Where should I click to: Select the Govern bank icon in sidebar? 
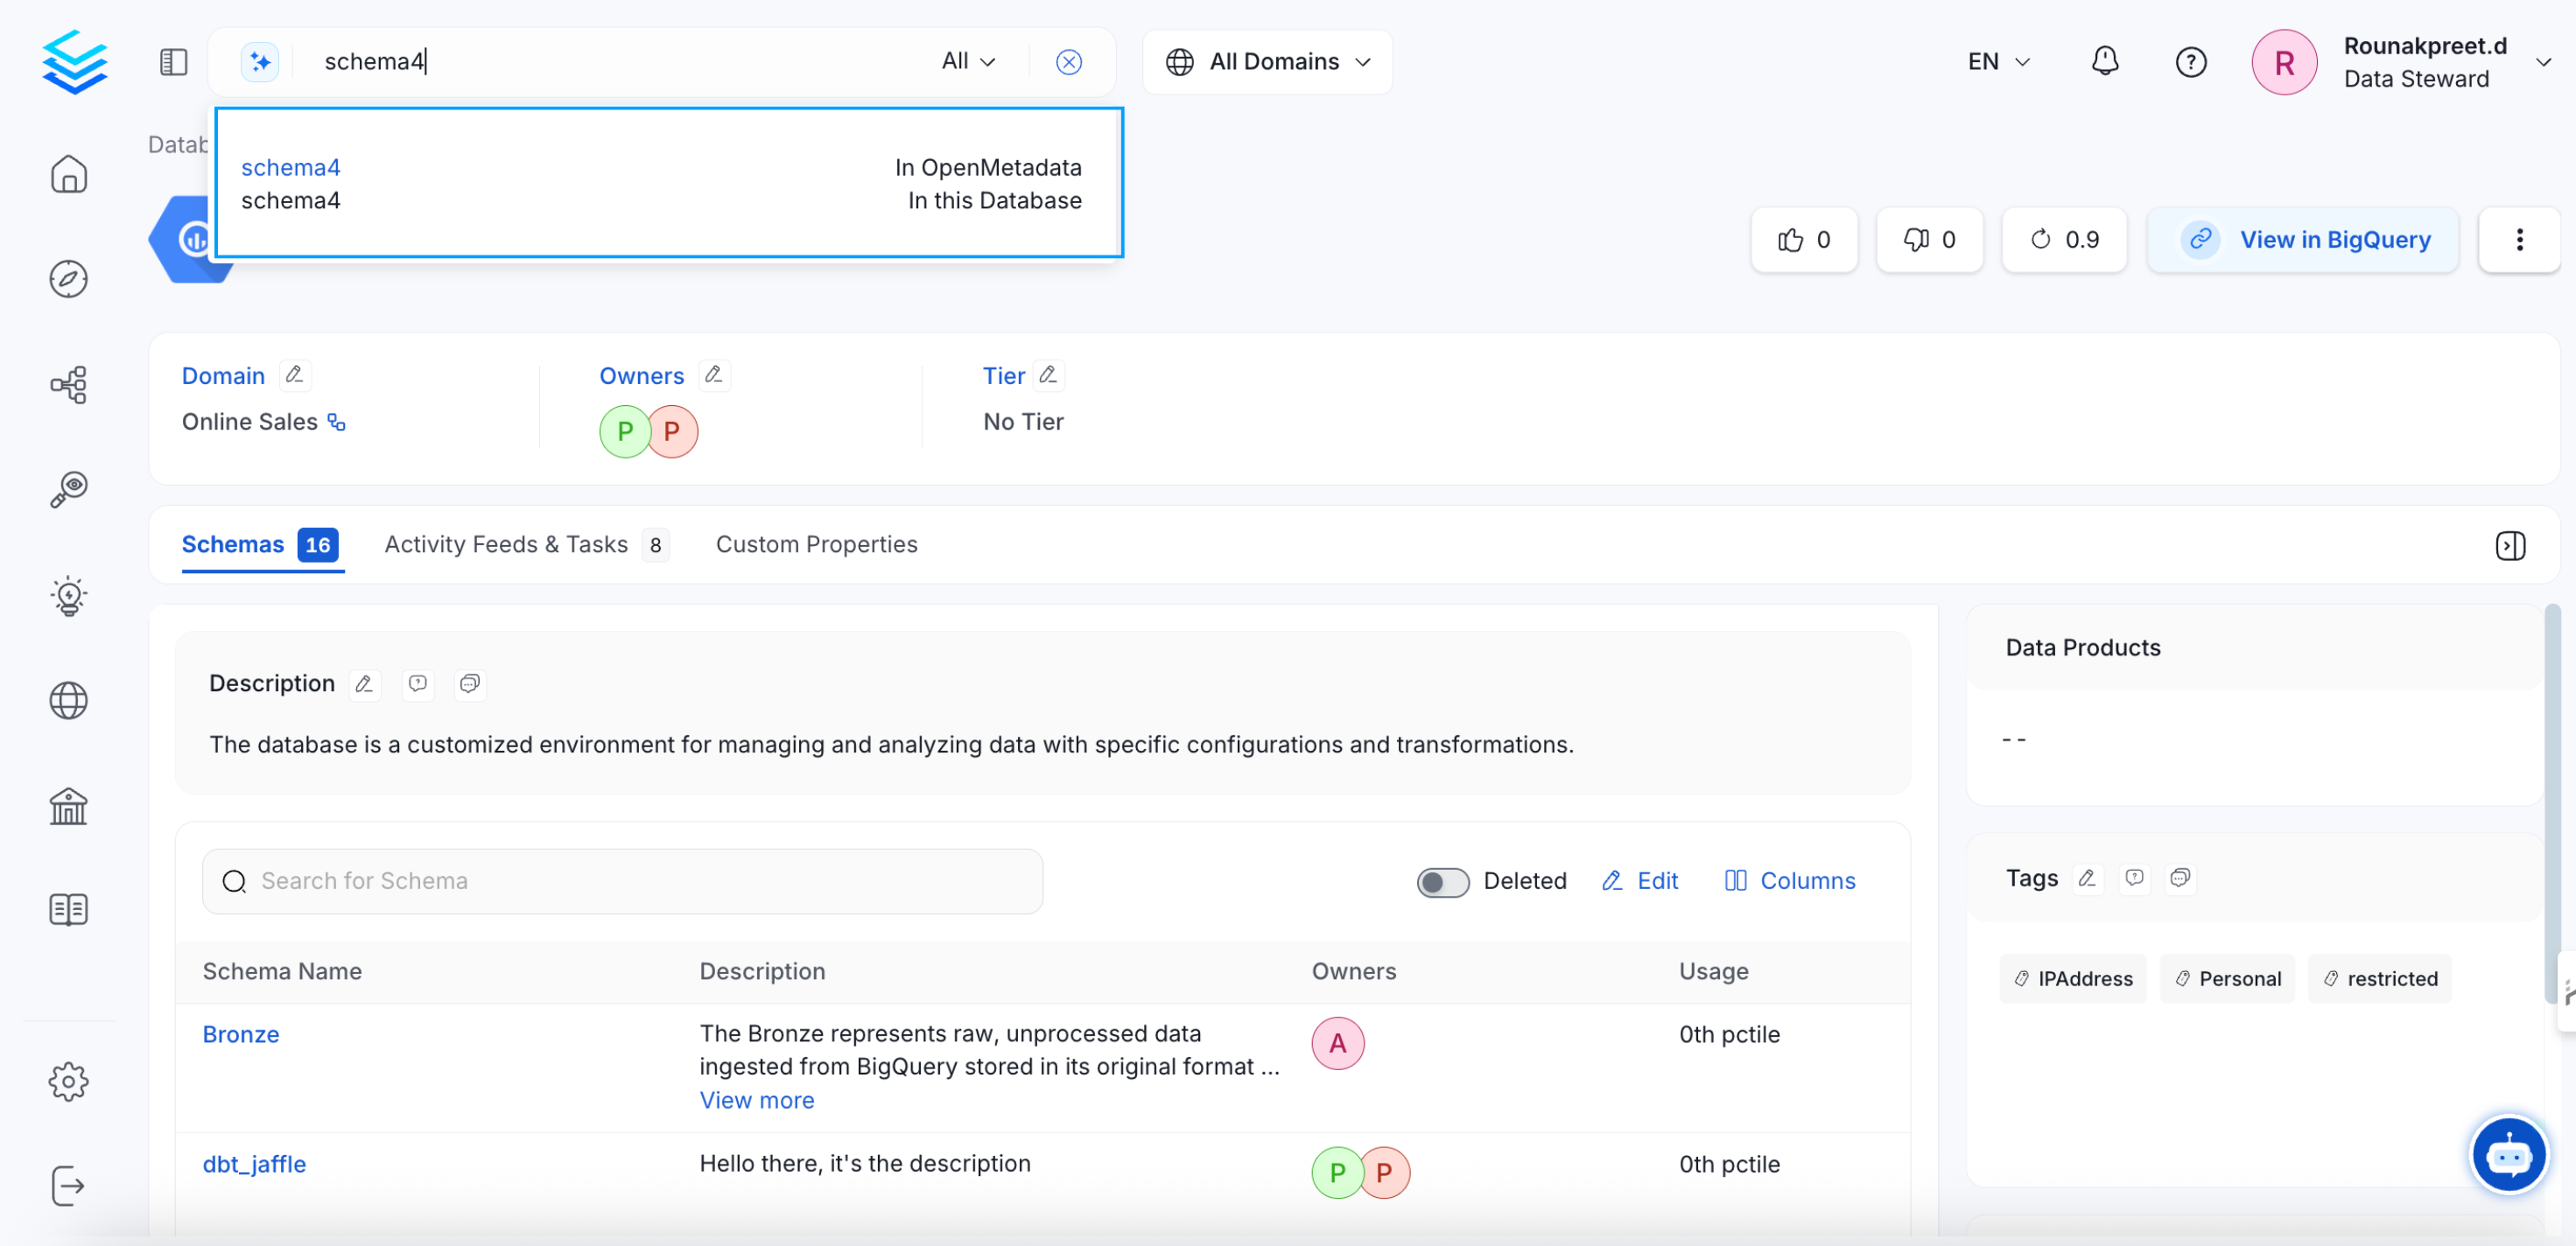pyautogui.click(x=68, y=806)
